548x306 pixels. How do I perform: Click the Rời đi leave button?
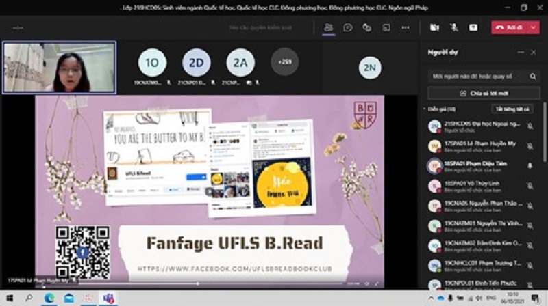point(510,27)
